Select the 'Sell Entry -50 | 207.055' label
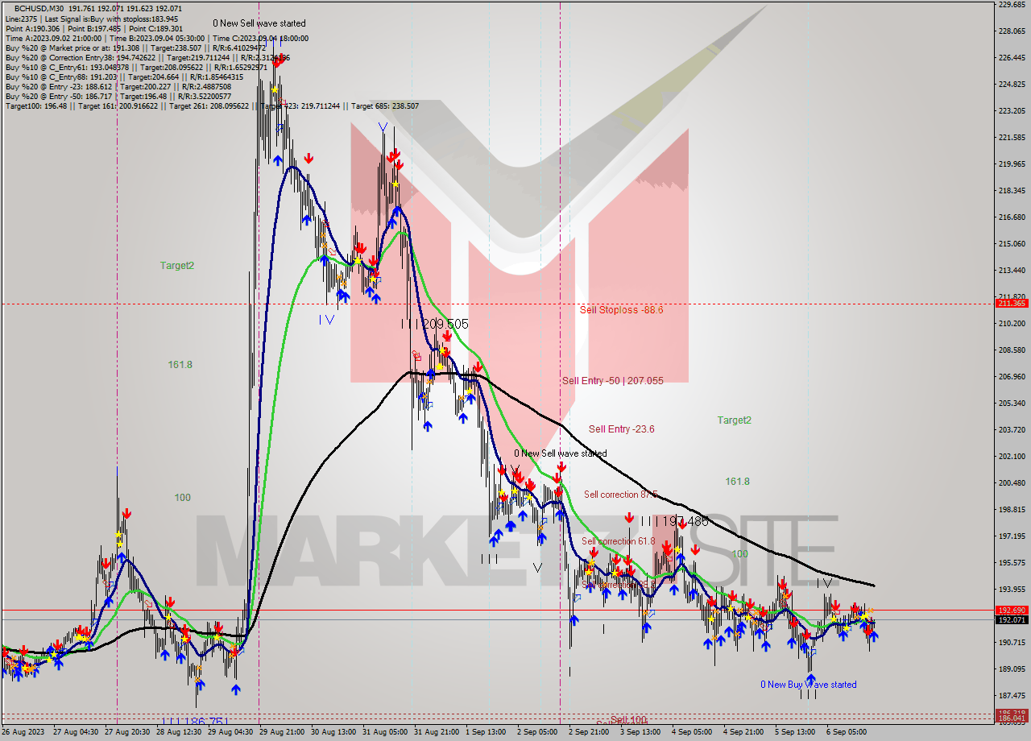Screen dimensions: 1031x741 click(x=613, y=380)
